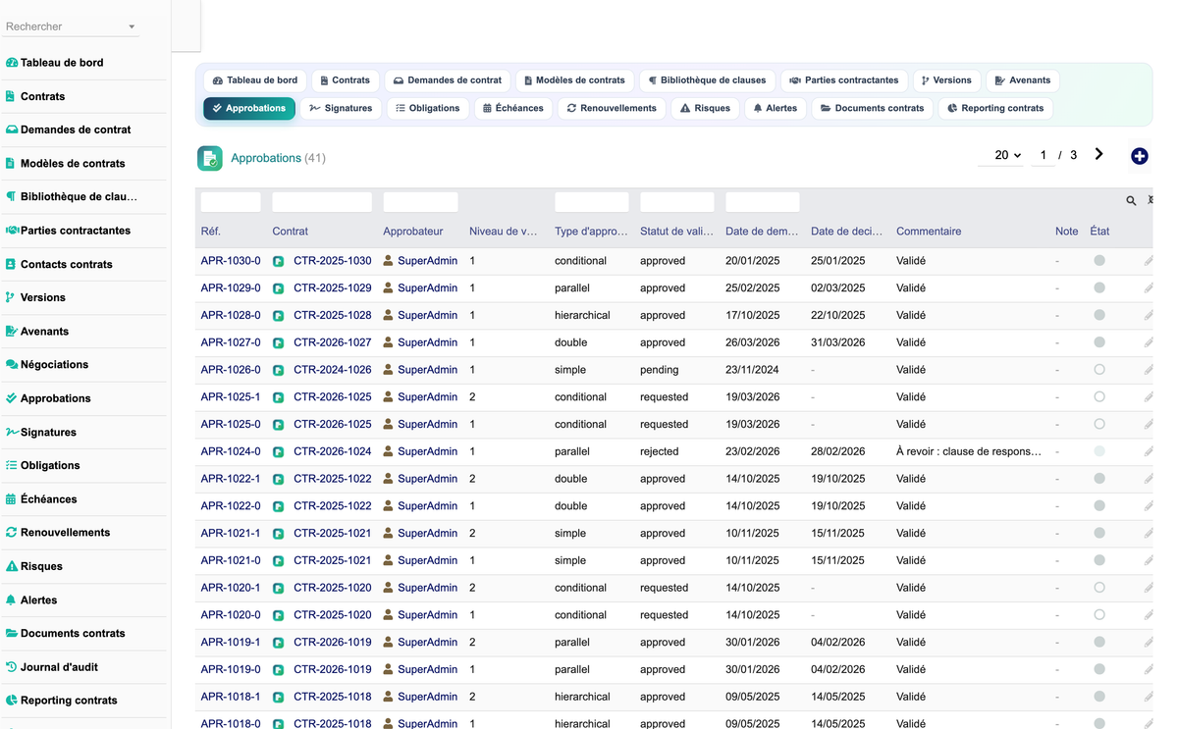Open reference link APR-1028-0
Image resolution: width=1178 pixels, height=729 pixels.
tap(231, 315)
